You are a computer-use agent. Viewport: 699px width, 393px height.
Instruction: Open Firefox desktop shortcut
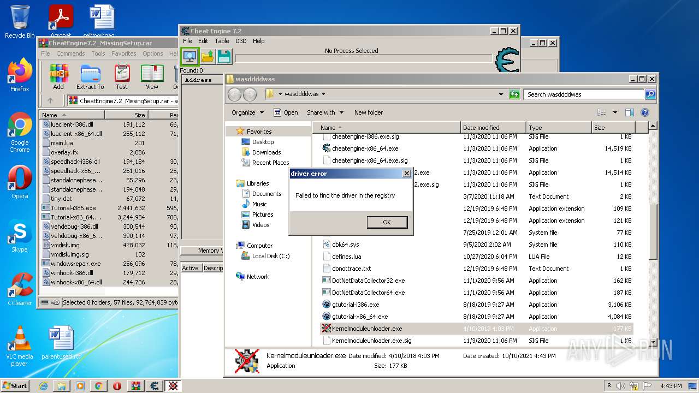pos(20,75)
